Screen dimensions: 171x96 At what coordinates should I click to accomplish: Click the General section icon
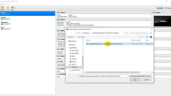pos(58,13)
